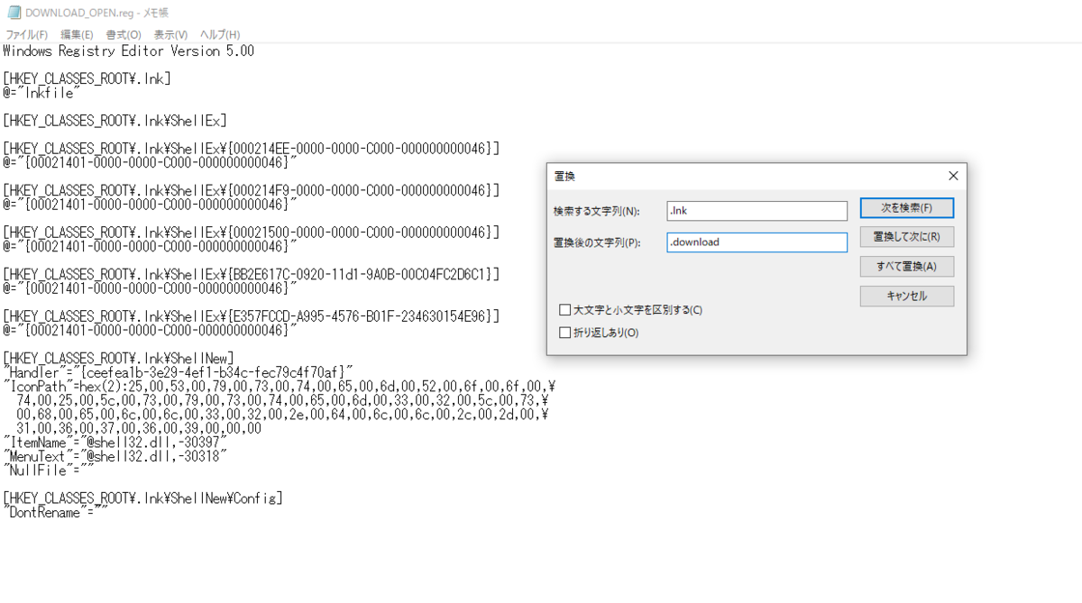Image resolution: width=1082 pixels, height=603 pixels.
Task: Click the 置換して次に(R) button
Action: click(906, 237)
